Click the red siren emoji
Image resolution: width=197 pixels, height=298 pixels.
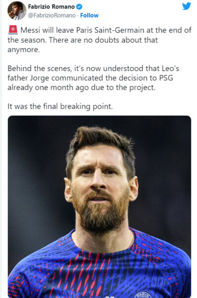pyautogui.click(x=13, y=30)
